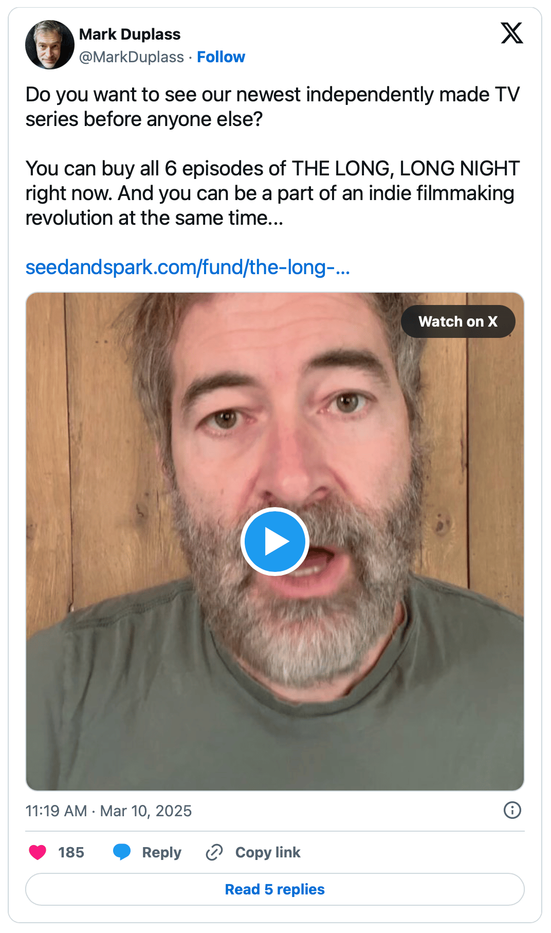
Task: Open the tweet timestamp 11:19 AM link
Action: pos(57,811)
